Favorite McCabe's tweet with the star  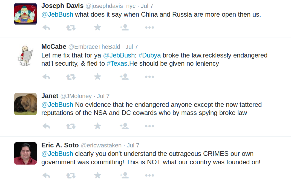click(97, 77)
